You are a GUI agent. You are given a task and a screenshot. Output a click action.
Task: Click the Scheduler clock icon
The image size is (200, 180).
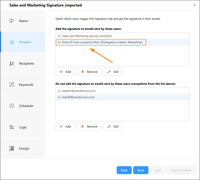[12, 106]
